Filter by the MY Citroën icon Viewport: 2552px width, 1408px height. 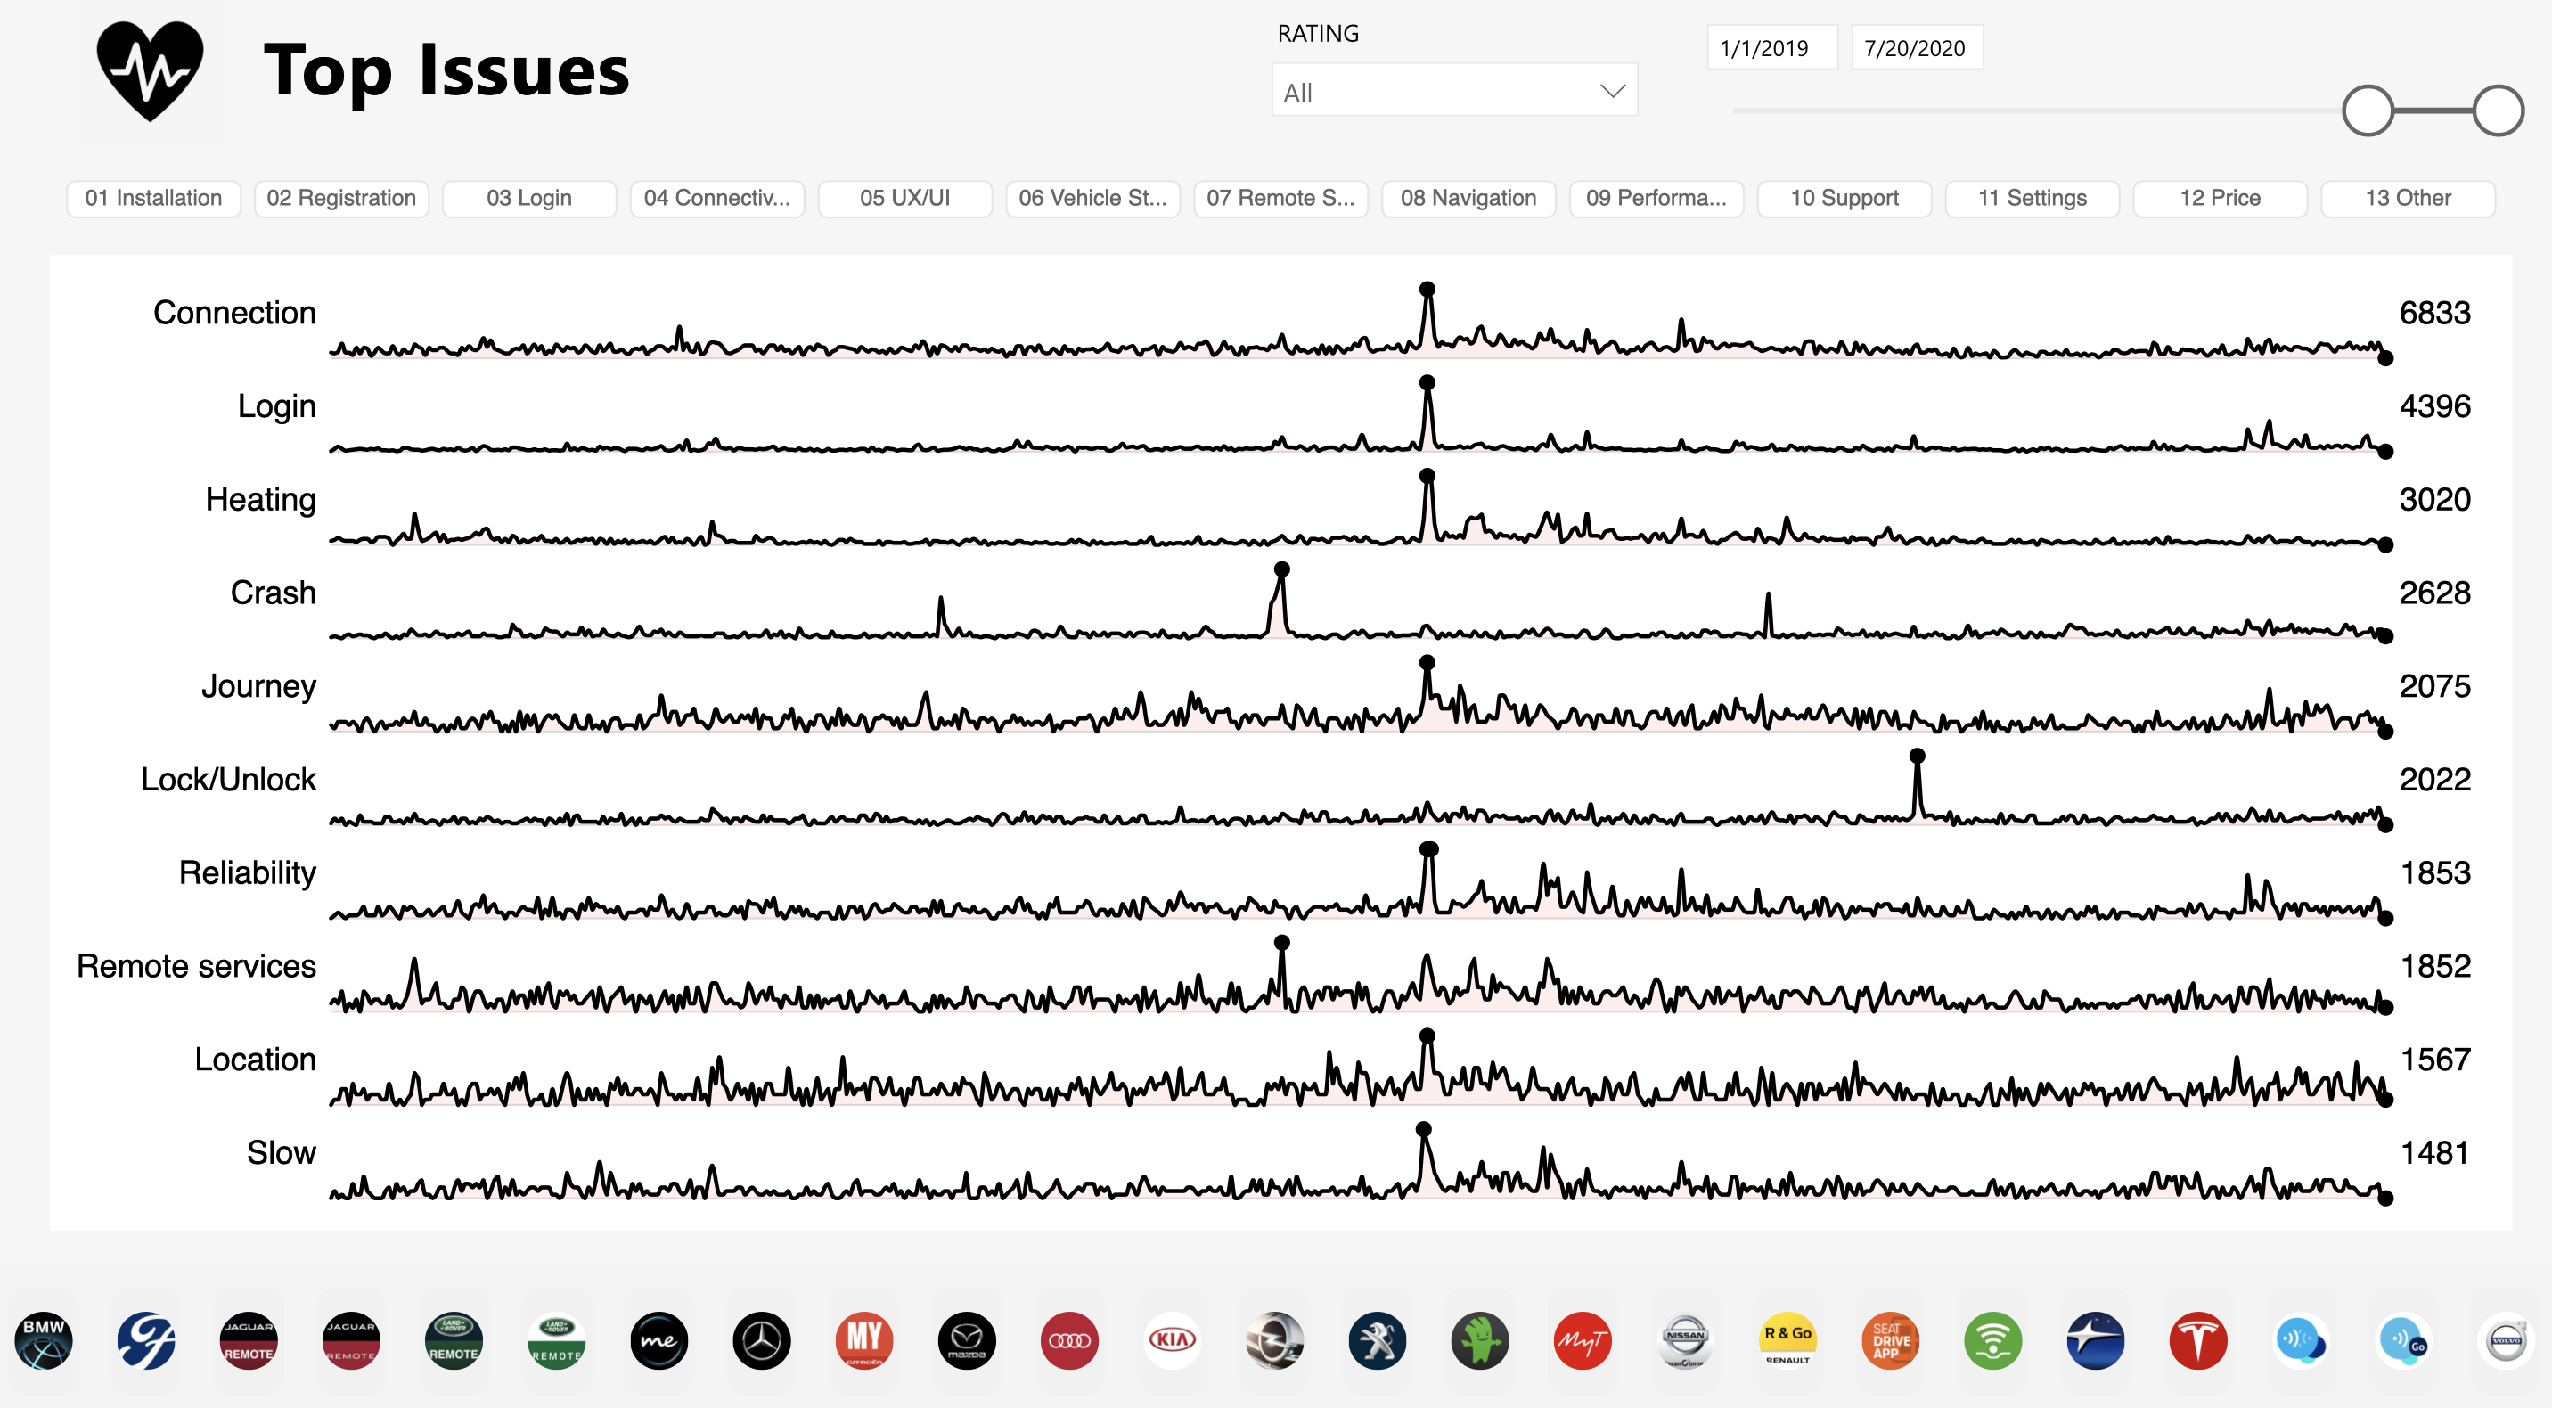[863, 1340]
